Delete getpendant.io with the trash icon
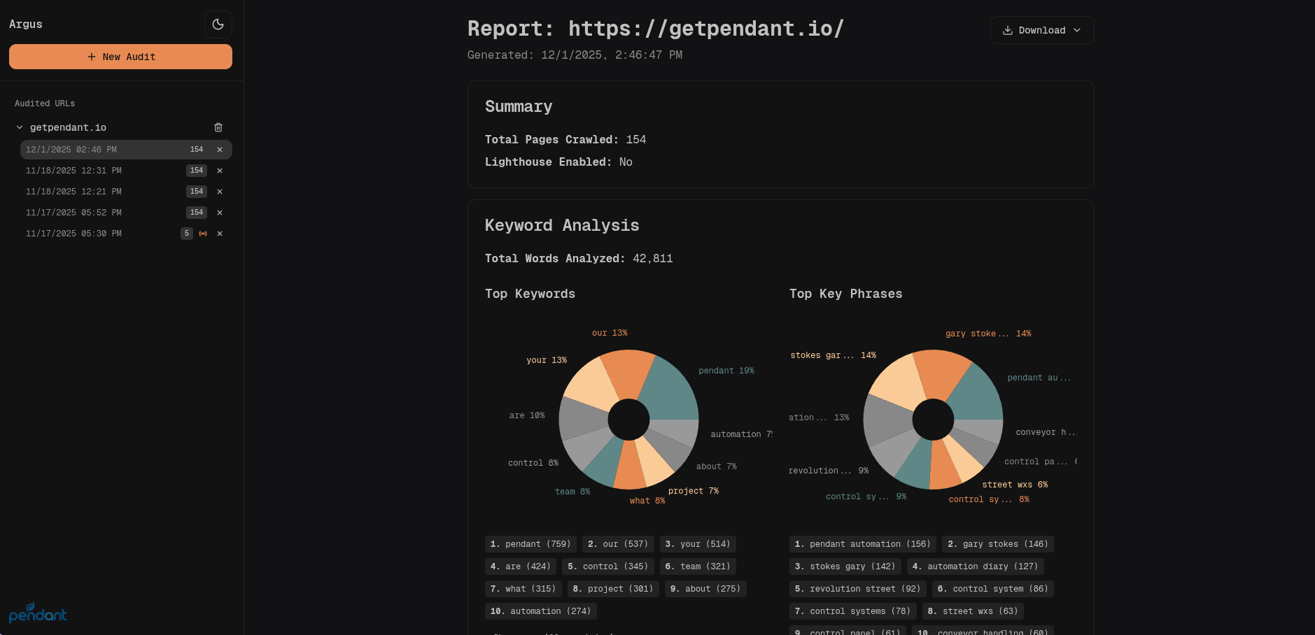Screen dimensions: 1315x635 [218, 127]
